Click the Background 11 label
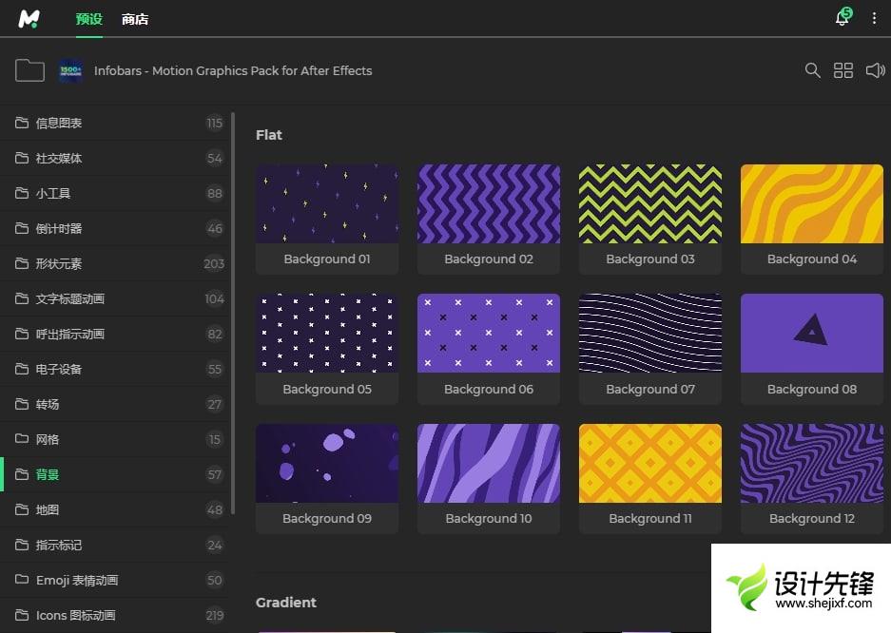The width and height of the screenshot is (891, 633). tap(650, 519)
